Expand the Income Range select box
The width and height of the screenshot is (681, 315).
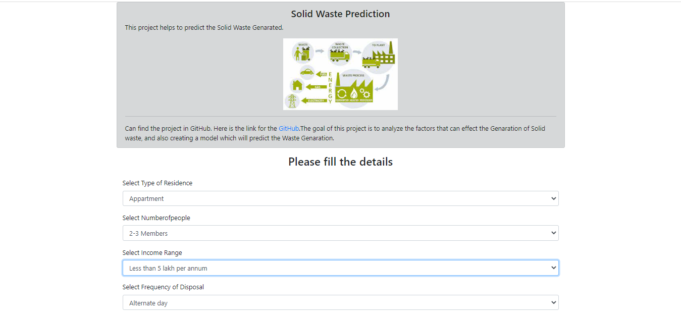tap(340, 268)
